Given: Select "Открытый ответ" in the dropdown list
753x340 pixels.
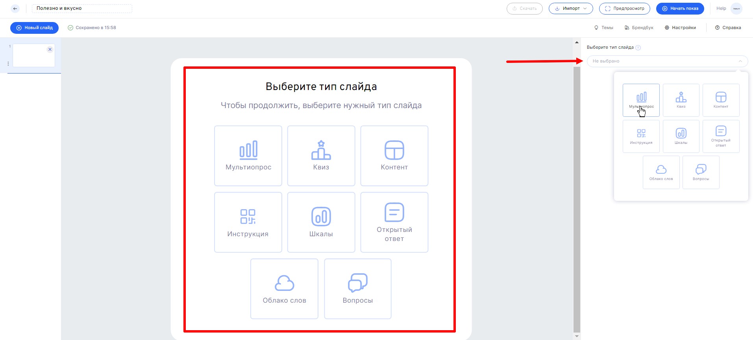Looking at the screenshot, I should (721, 136).
